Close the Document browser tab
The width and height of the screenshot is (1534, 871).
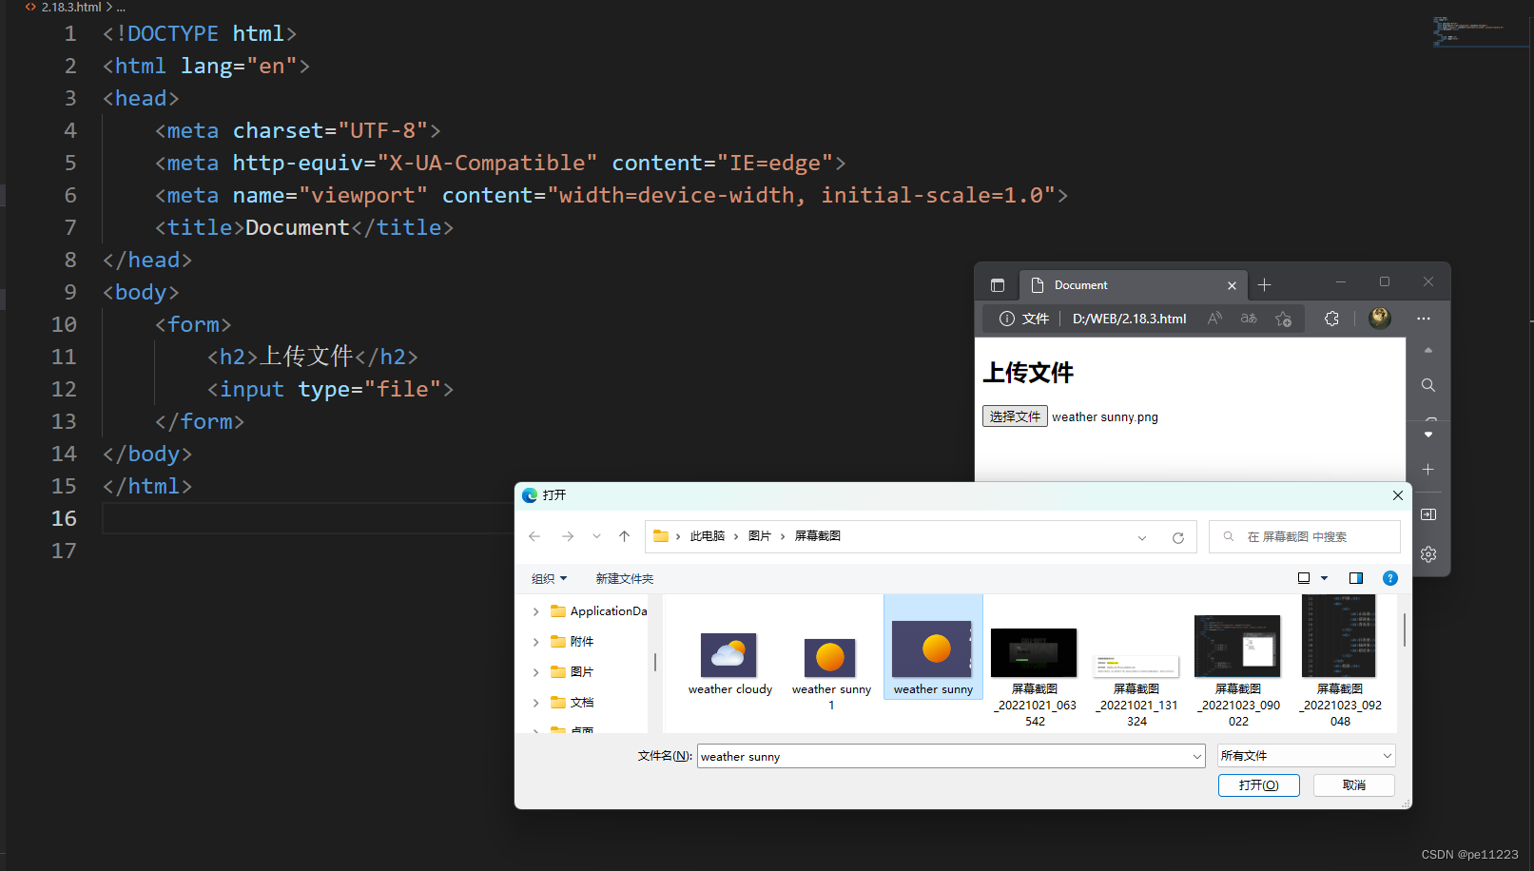click(1232, 285)
